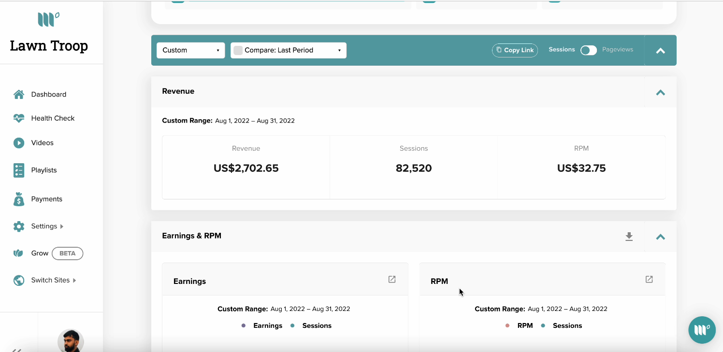Expand the Settings submenu arrow
The height and width of the screenshot is (352, 723).
[x=62, y=226]
